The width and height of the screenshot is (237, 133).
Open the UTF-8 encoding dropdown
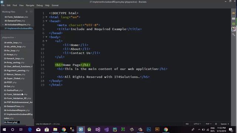coord(197,124)
